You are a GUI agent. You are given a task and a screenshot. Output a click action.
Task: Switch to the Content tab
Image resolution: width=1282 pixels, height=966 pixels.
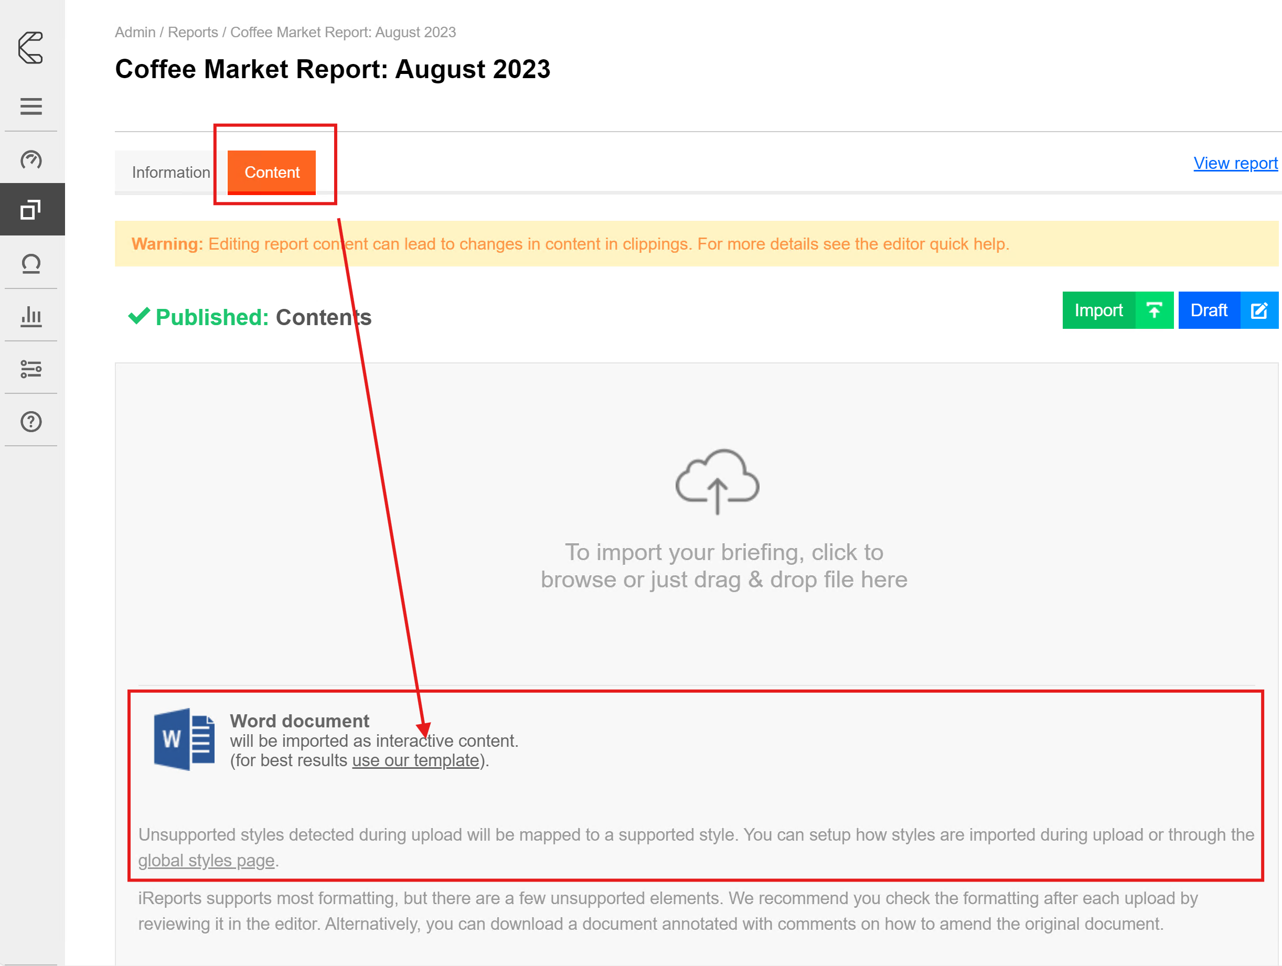(x=272, y=171)
